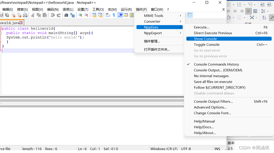This screenshot has width=274, height=153.
Task: Choose Direct Execute Previous entry
Action: click(x=229, y=33)
